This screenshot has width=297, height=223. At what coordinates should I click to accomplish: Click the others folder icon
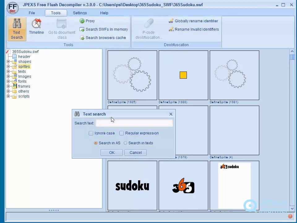[15, 91]
